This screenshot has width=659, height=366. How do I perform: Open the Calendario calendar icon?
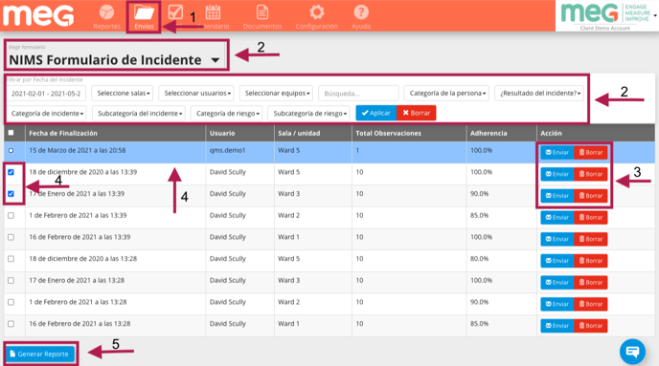(x=213, y=12)
